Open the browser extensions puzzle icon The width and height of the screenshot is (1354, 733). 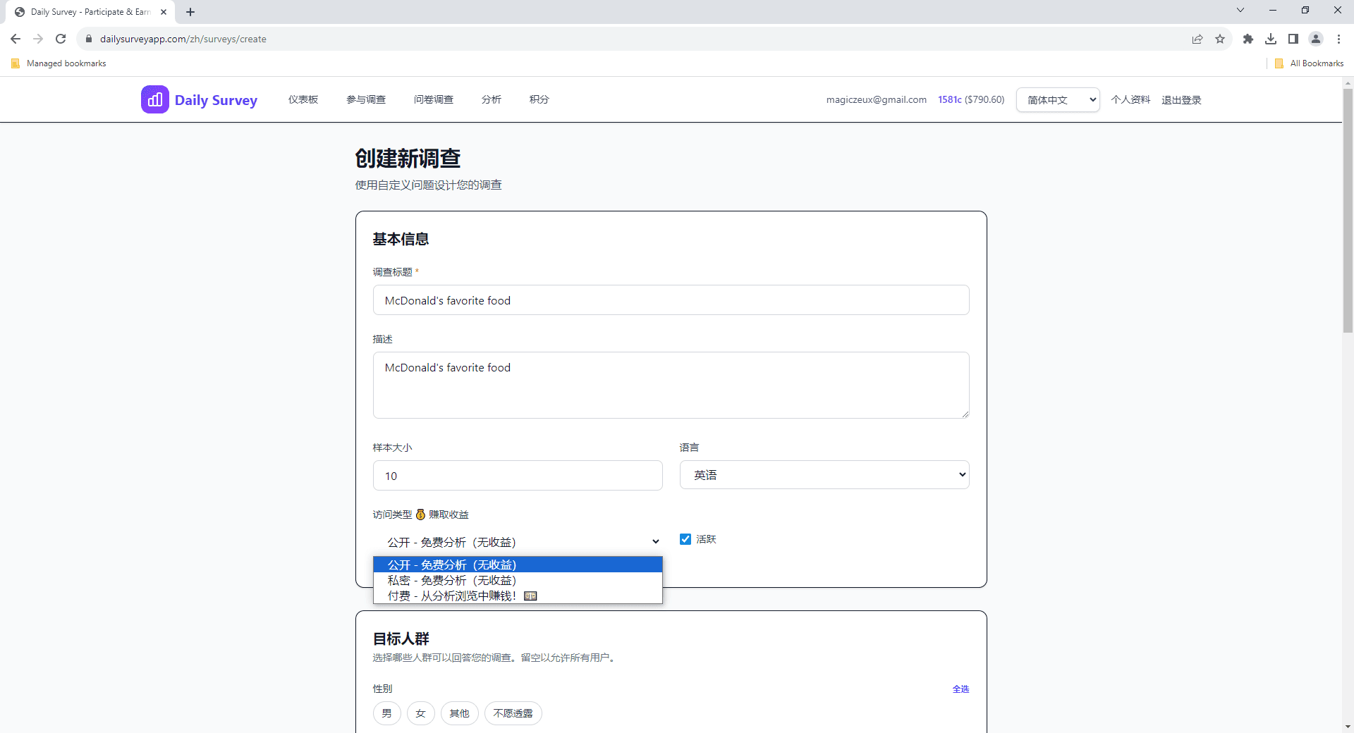(x=1248, y=39)
